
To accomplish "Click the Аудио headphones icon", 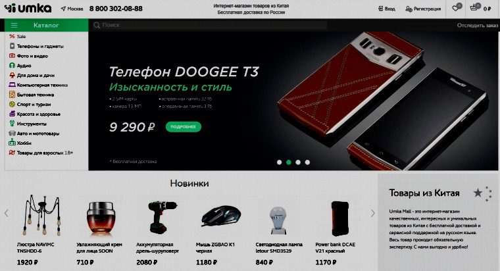I will [12, 65].
